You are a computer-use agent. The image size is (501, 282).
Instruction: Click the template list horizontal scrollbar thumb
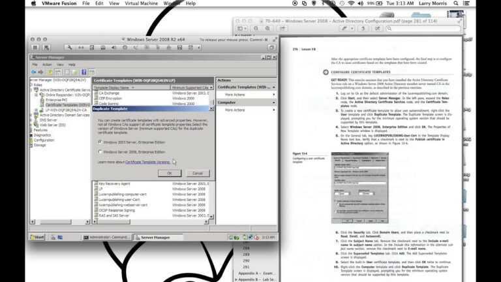point(114,222)
